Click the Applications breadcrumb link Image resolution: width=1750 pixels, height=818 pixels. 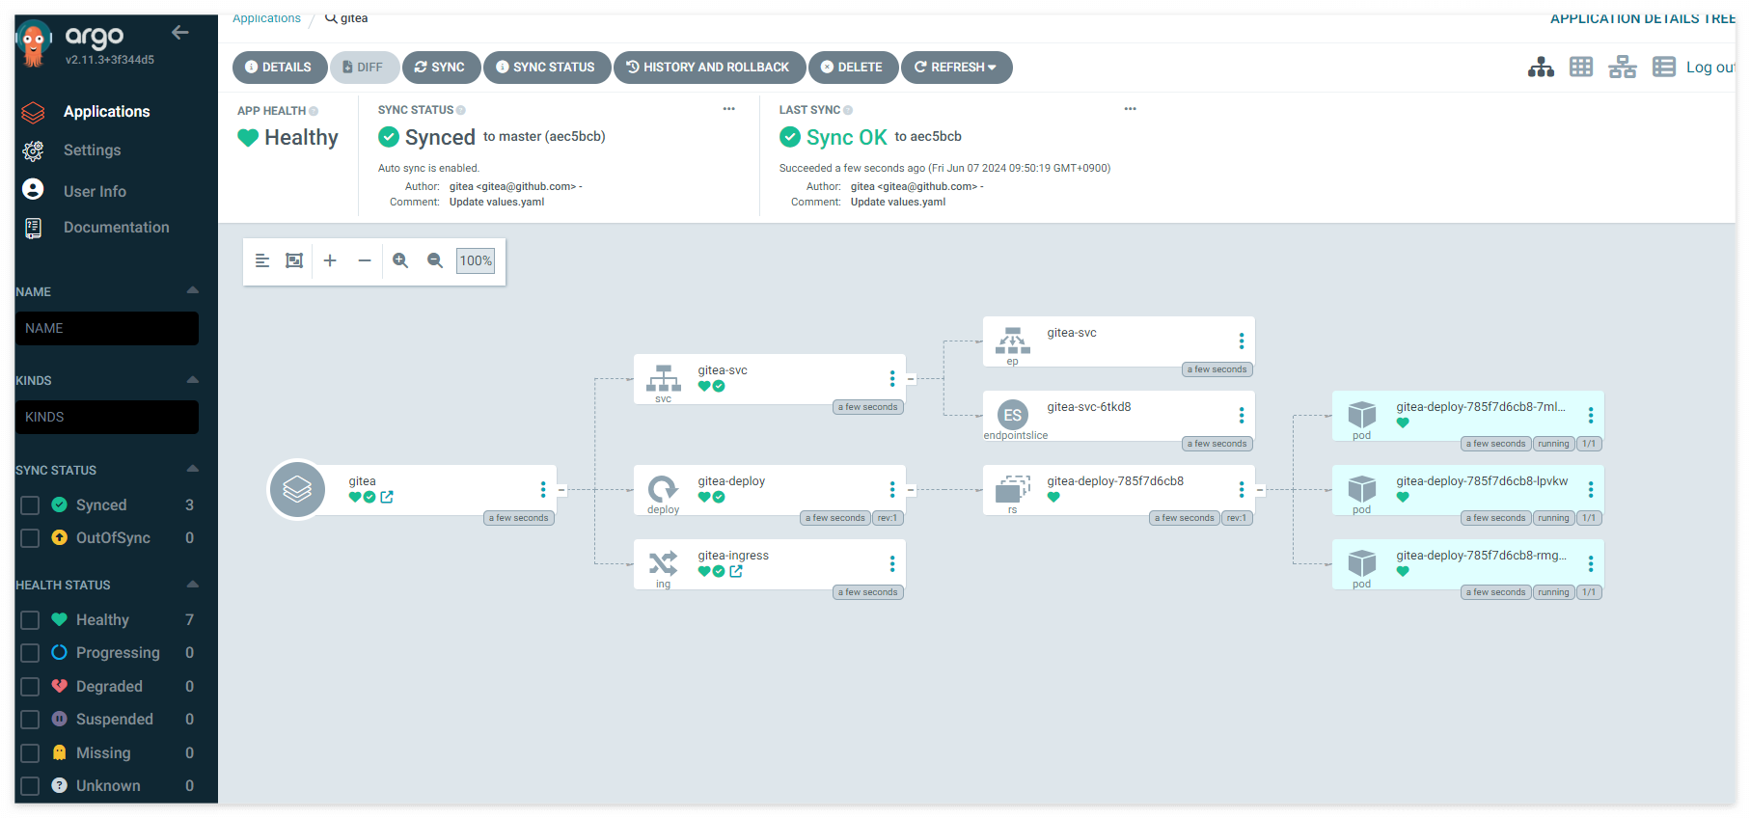click(x=266, y=18)
